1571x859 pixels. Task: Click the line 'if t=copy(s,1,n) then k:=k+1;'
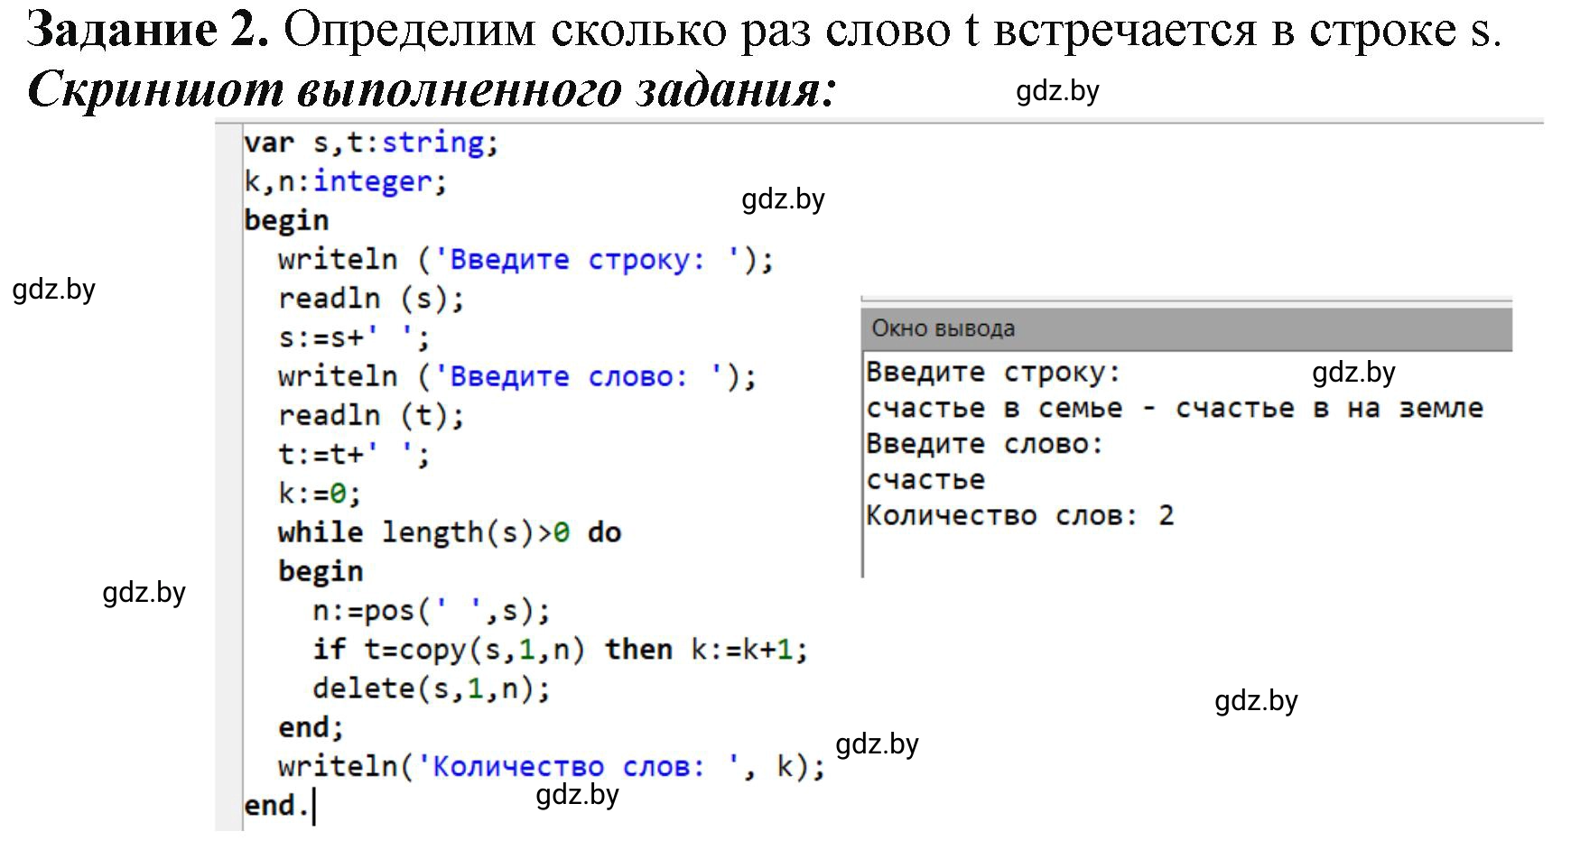561,650
